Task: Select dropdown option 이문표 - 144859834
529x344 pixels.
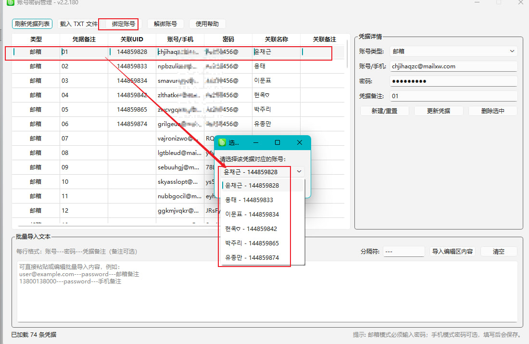Action: (x=263, y=215)
